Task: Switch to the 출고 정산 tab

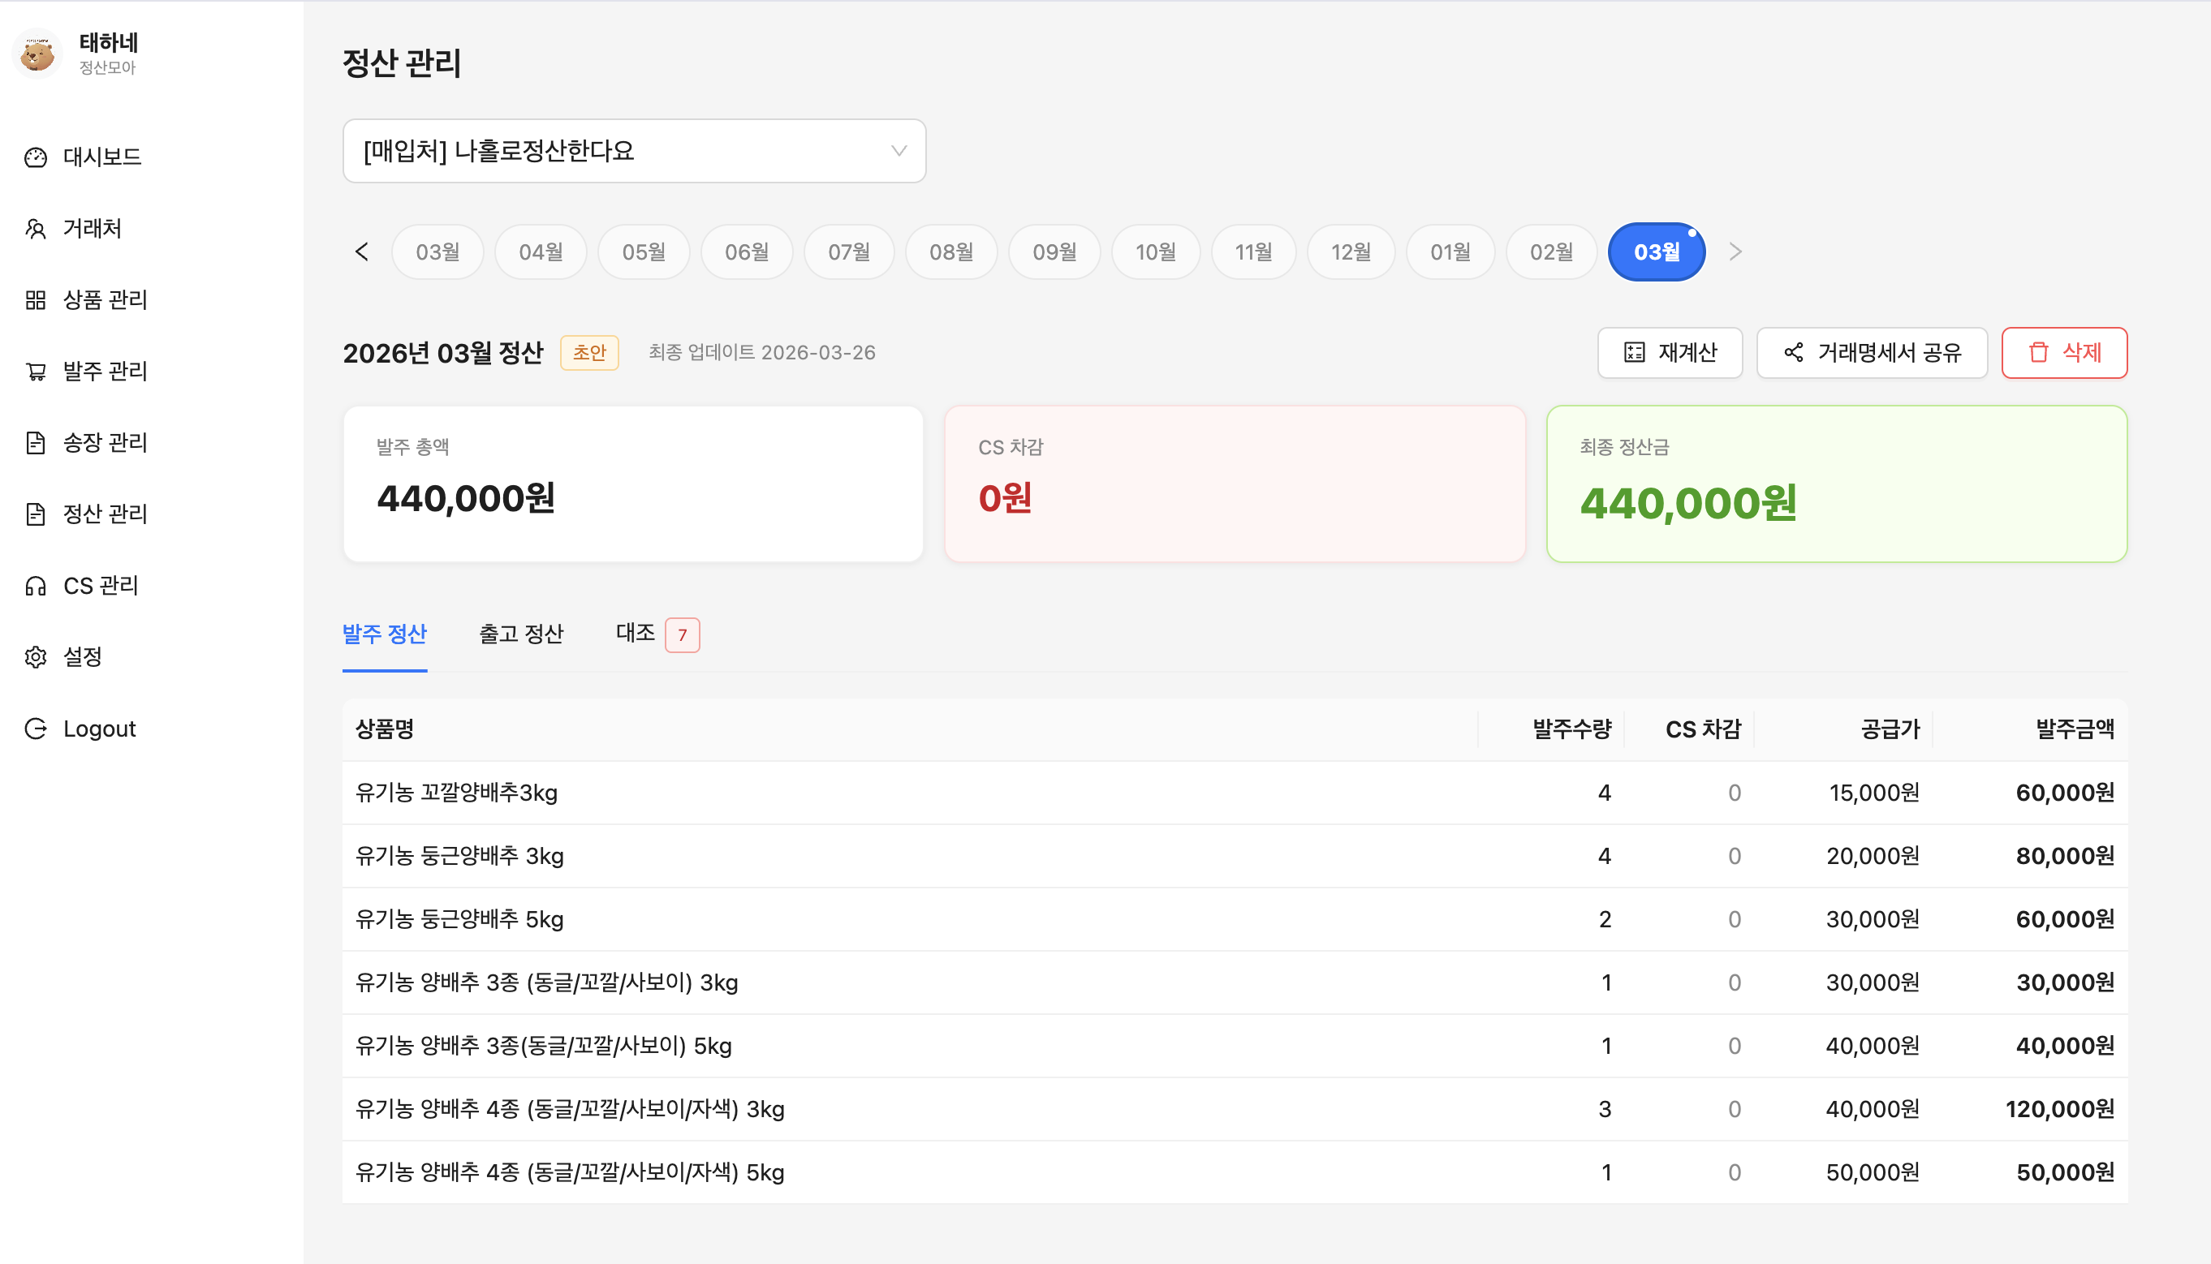Action: pyautogui.click(x=521, y=634)
